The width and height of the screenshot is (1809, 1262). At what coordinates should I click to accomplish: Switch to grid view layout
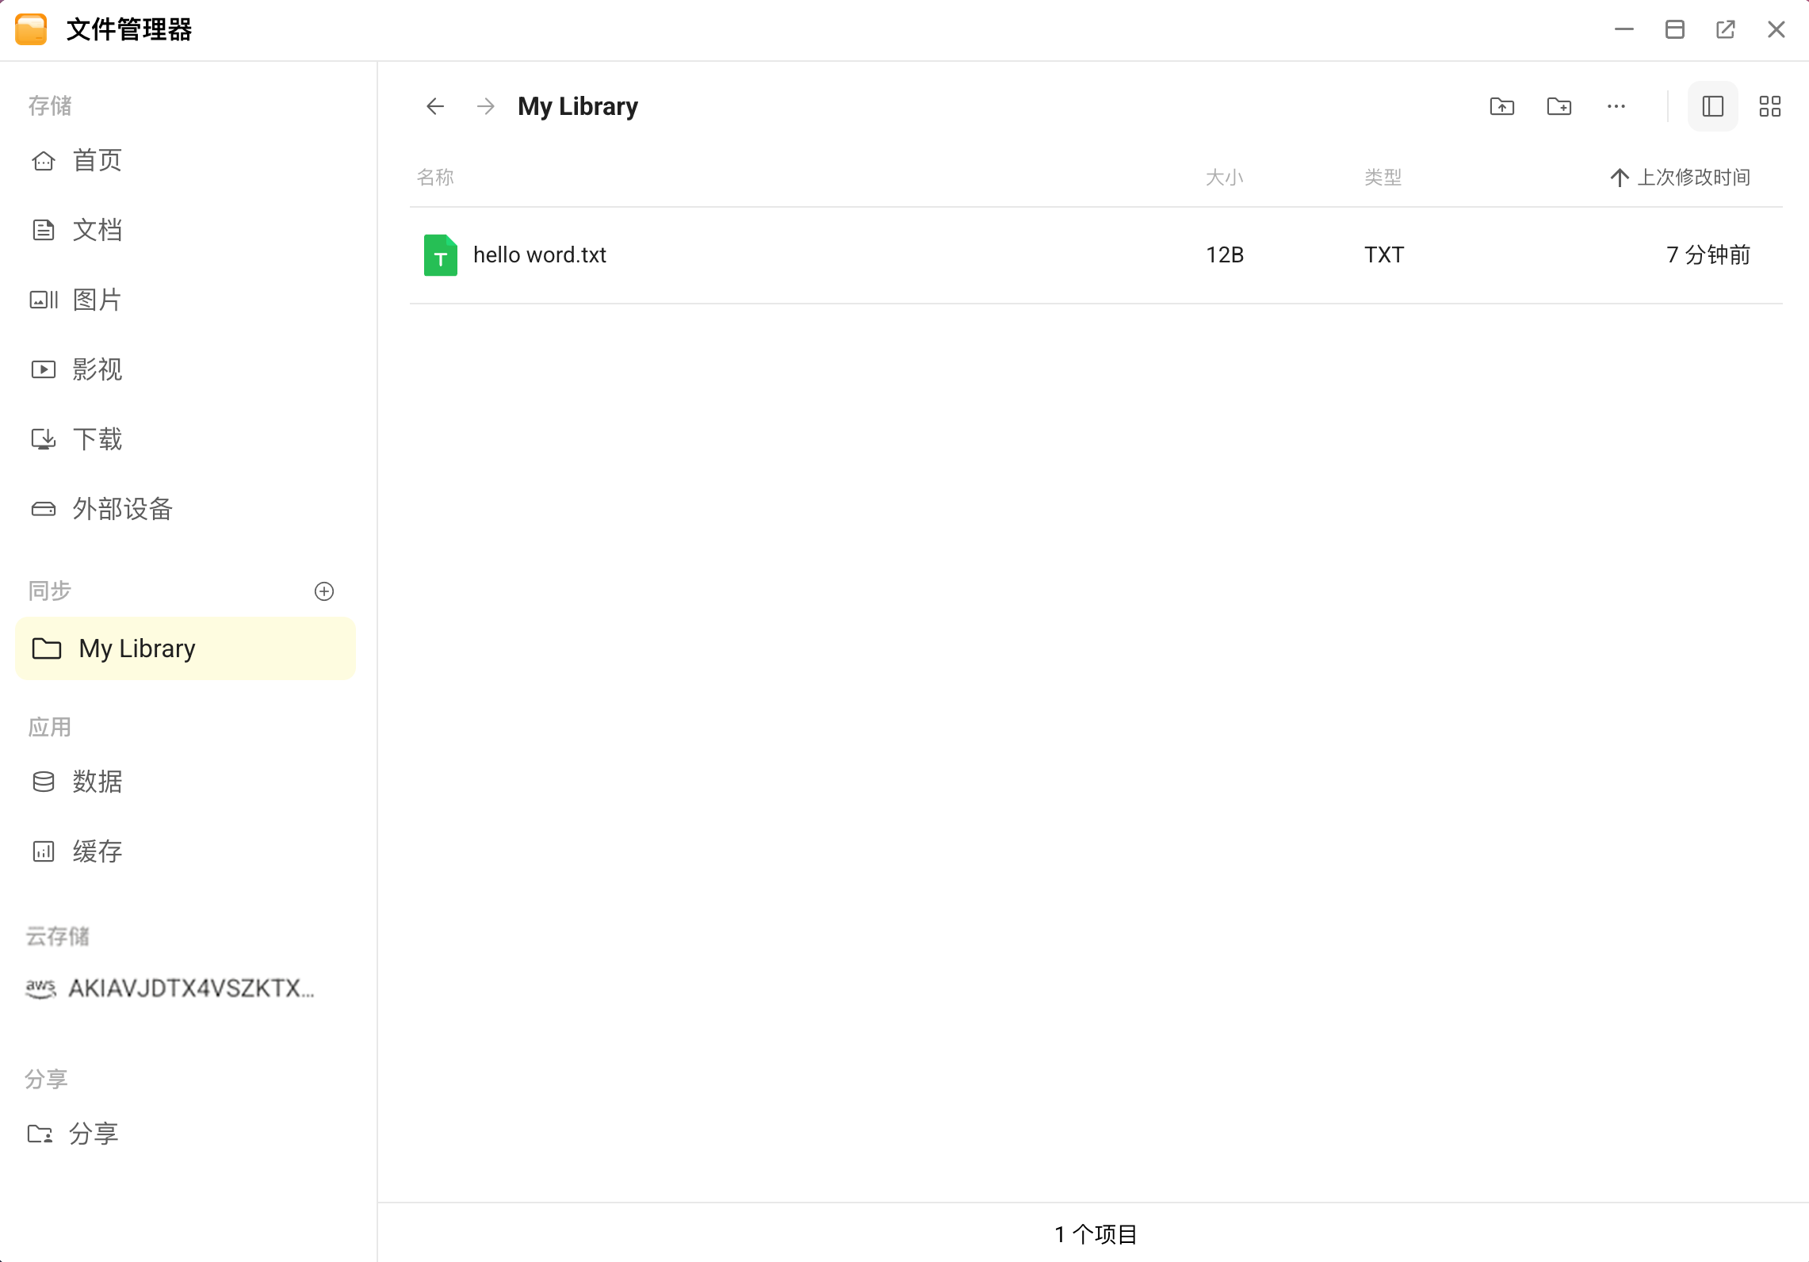(x=1769, y=106)
